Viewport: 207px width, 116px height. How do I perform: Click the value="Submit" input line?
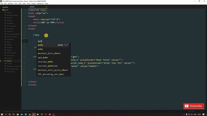pyautogui.click(x=85, y=66)
